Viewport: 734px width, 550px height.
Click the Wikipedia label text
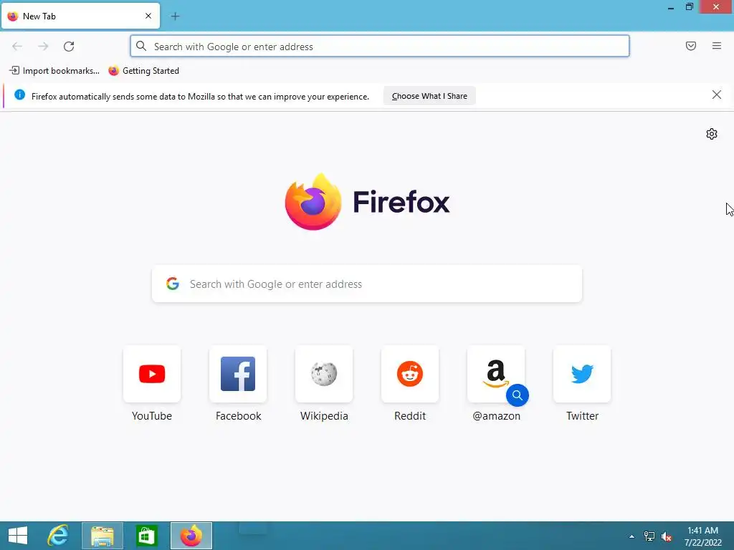[324, 416]
